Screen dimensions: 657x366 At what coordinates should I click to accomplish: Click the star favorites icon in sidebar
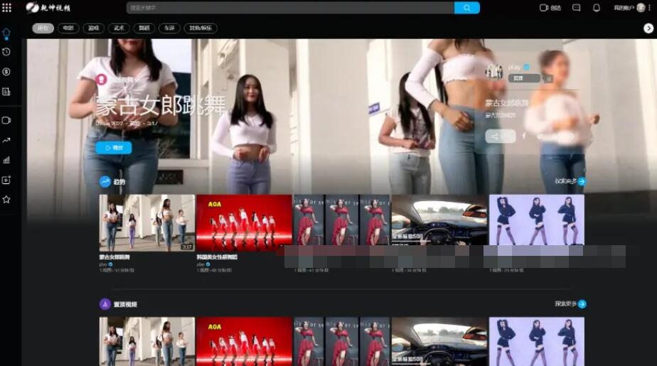[x=6, y=200]
